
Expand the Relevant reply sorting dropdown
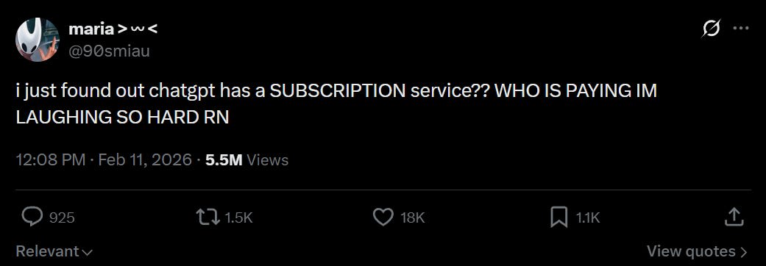point(54,251)
